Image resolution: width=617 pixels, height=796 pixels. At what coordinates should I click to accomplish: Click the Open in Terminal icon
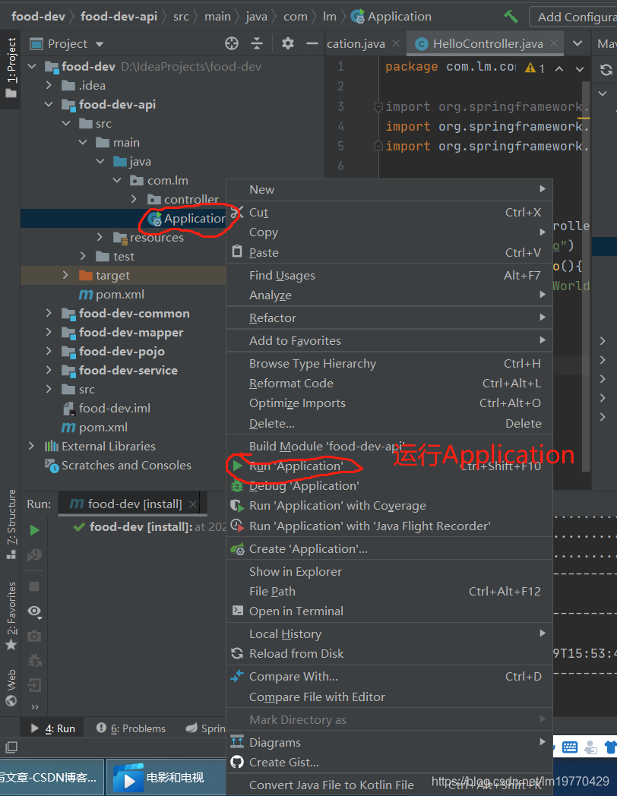pyautogui.click(x=237, y=611)
